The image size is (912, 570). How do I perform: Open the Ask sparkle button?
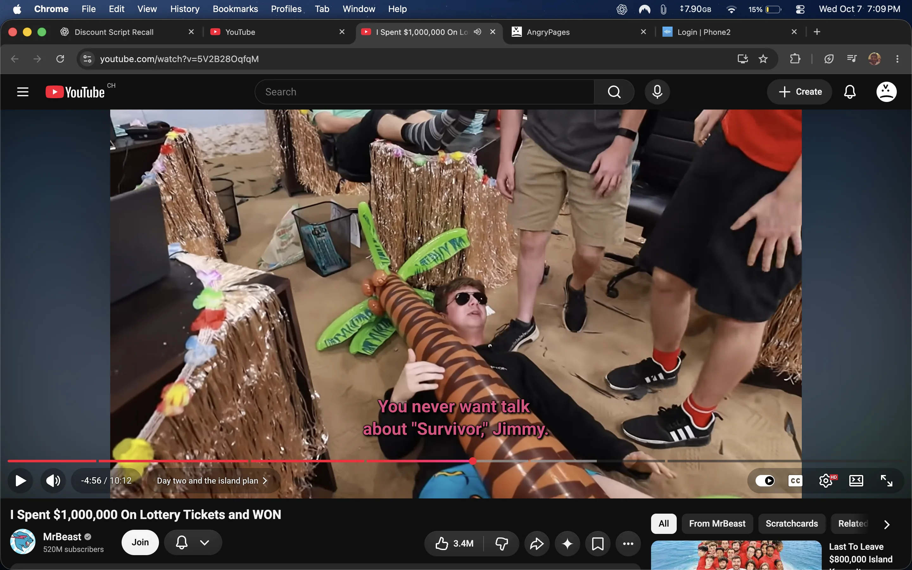point(567,543)
